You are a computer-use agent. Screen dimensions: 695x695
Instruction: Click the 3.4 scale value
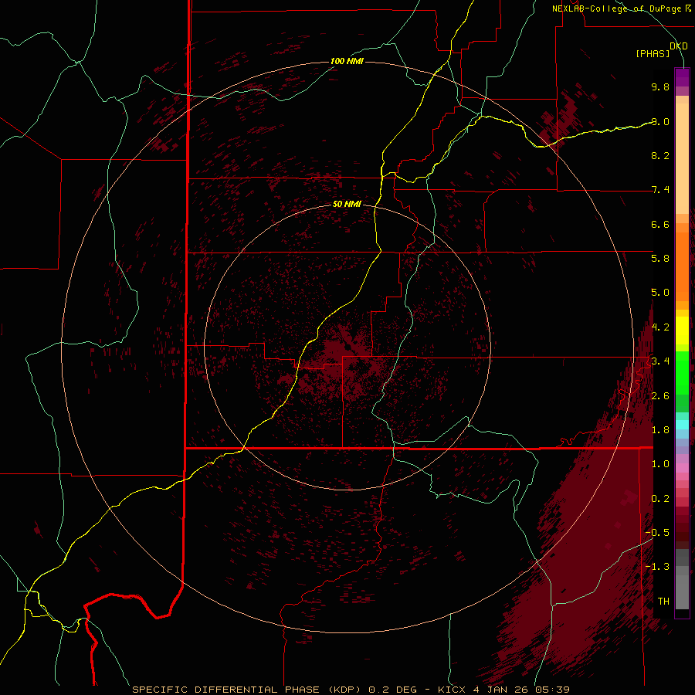coord(660,361)
